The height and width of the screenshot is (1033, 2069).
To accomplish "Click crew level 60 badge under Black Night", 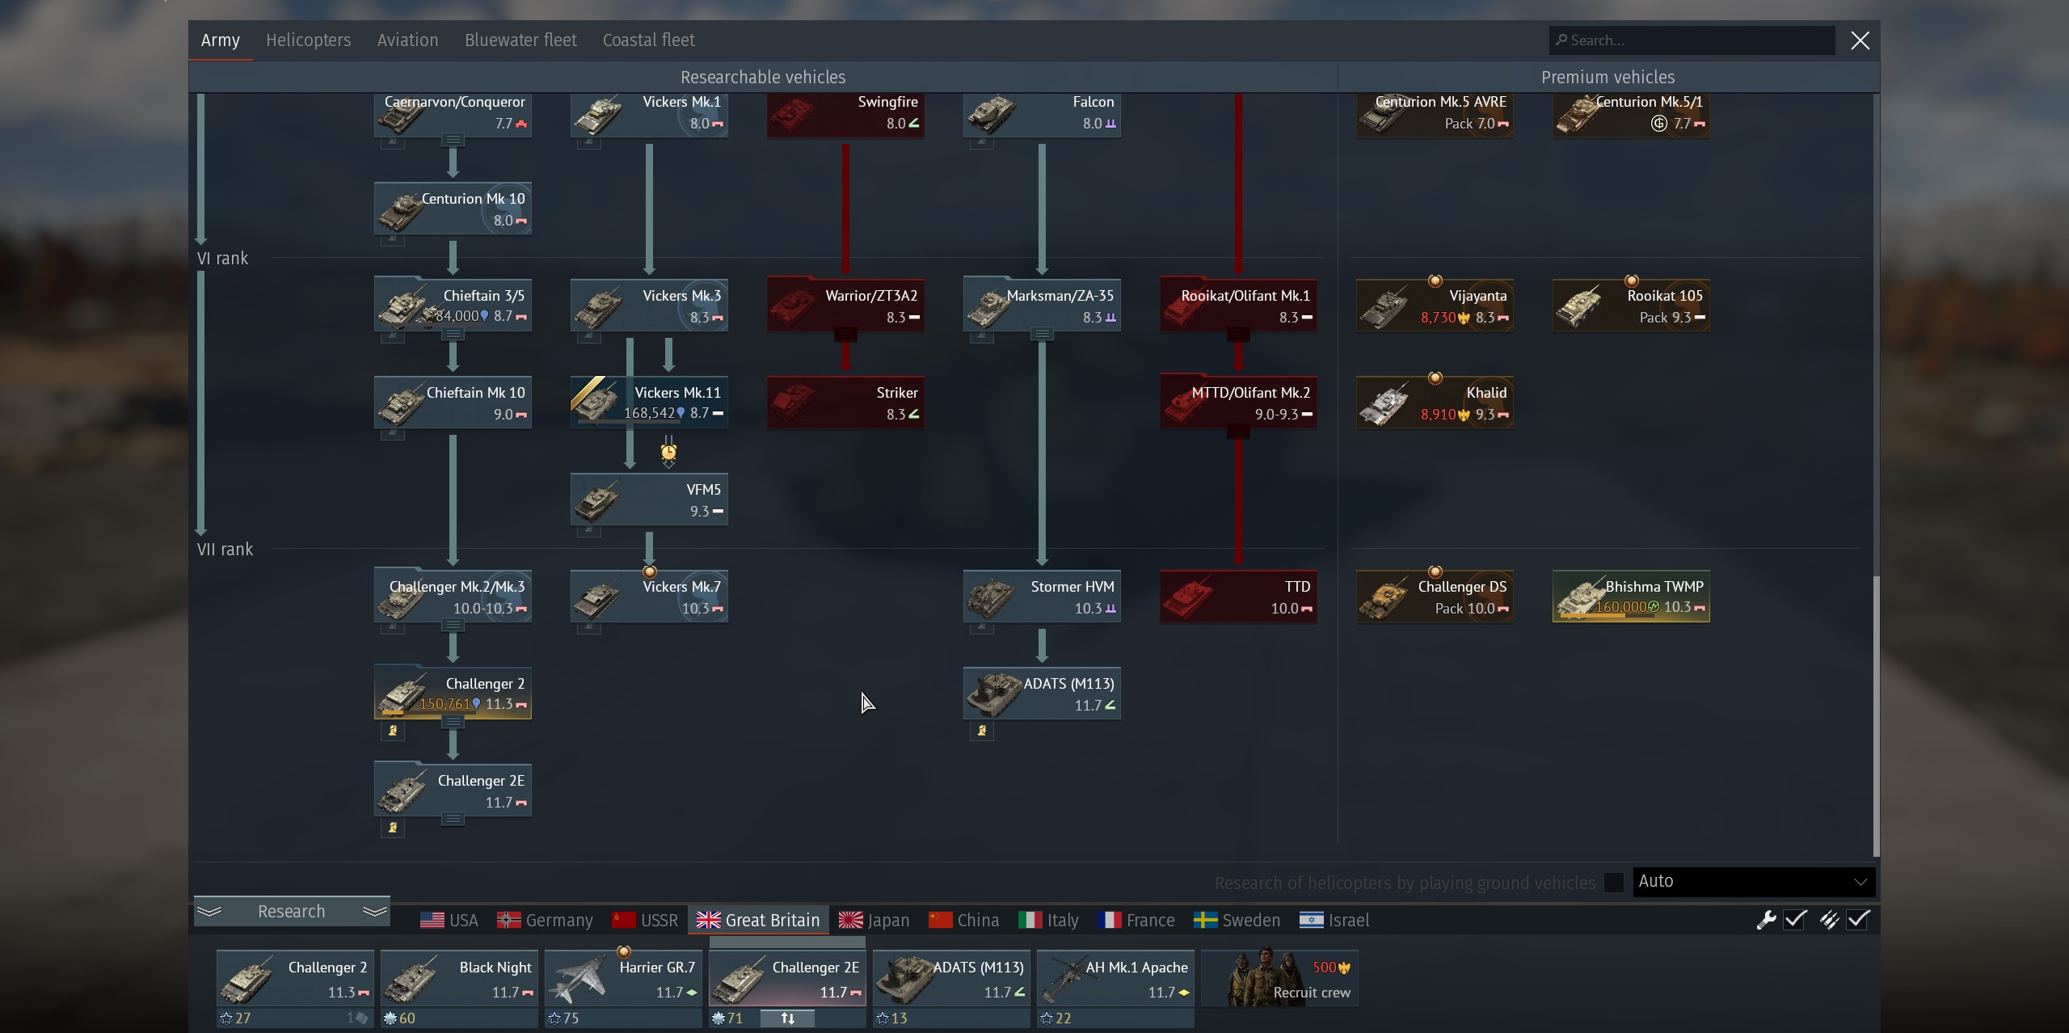I will tap(390, 1018).
